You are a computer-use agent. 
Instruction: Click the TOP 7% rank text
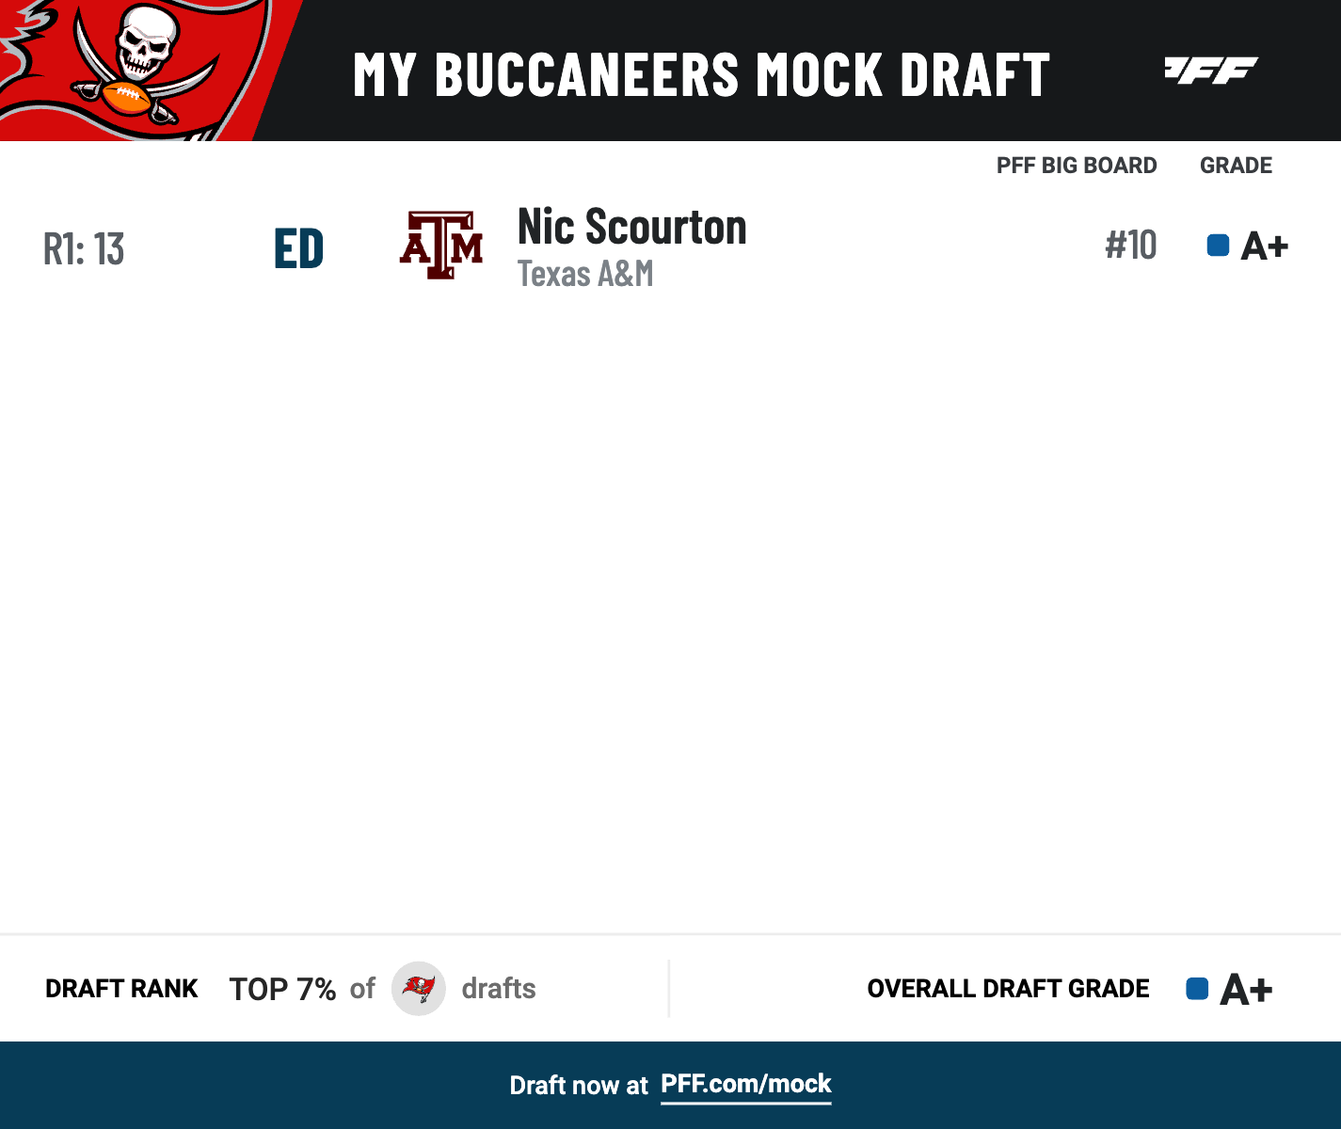tap(282, 989)
